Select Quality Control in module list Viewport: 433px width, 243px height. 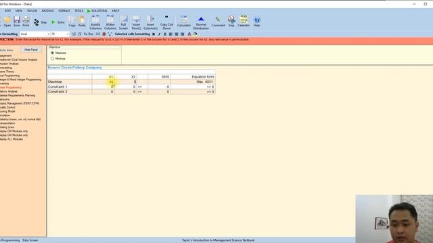click(x=7, y=107)
